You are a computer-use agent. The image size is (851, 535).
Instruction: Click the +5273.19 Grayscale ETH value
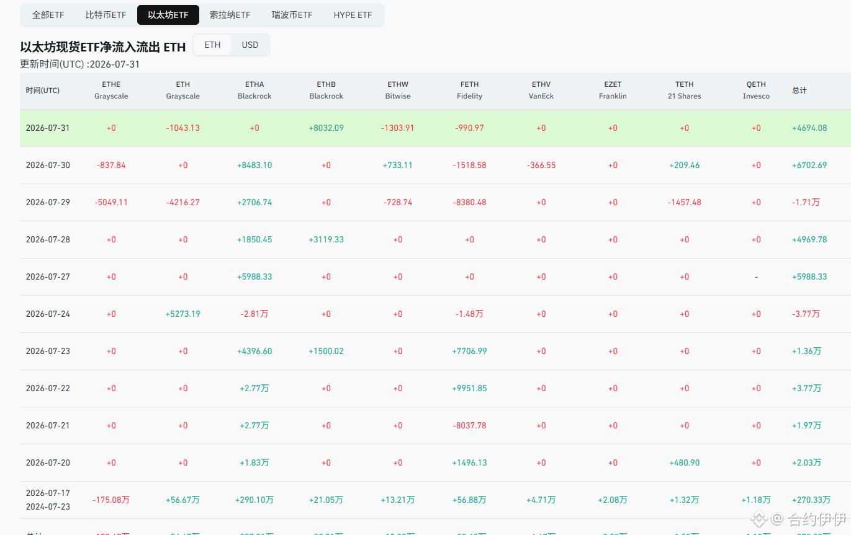[x=183, y=314]
